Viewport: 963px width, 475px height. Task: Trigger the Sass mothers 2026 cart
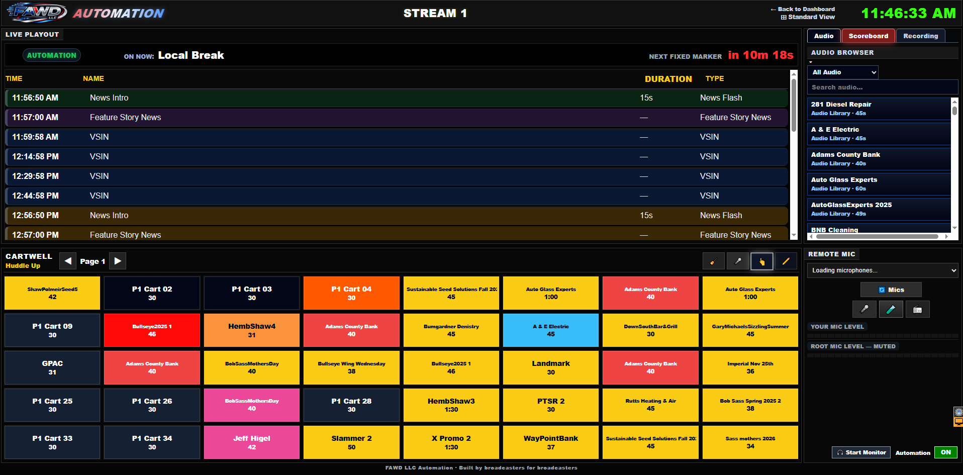click(x=750, y=442)
